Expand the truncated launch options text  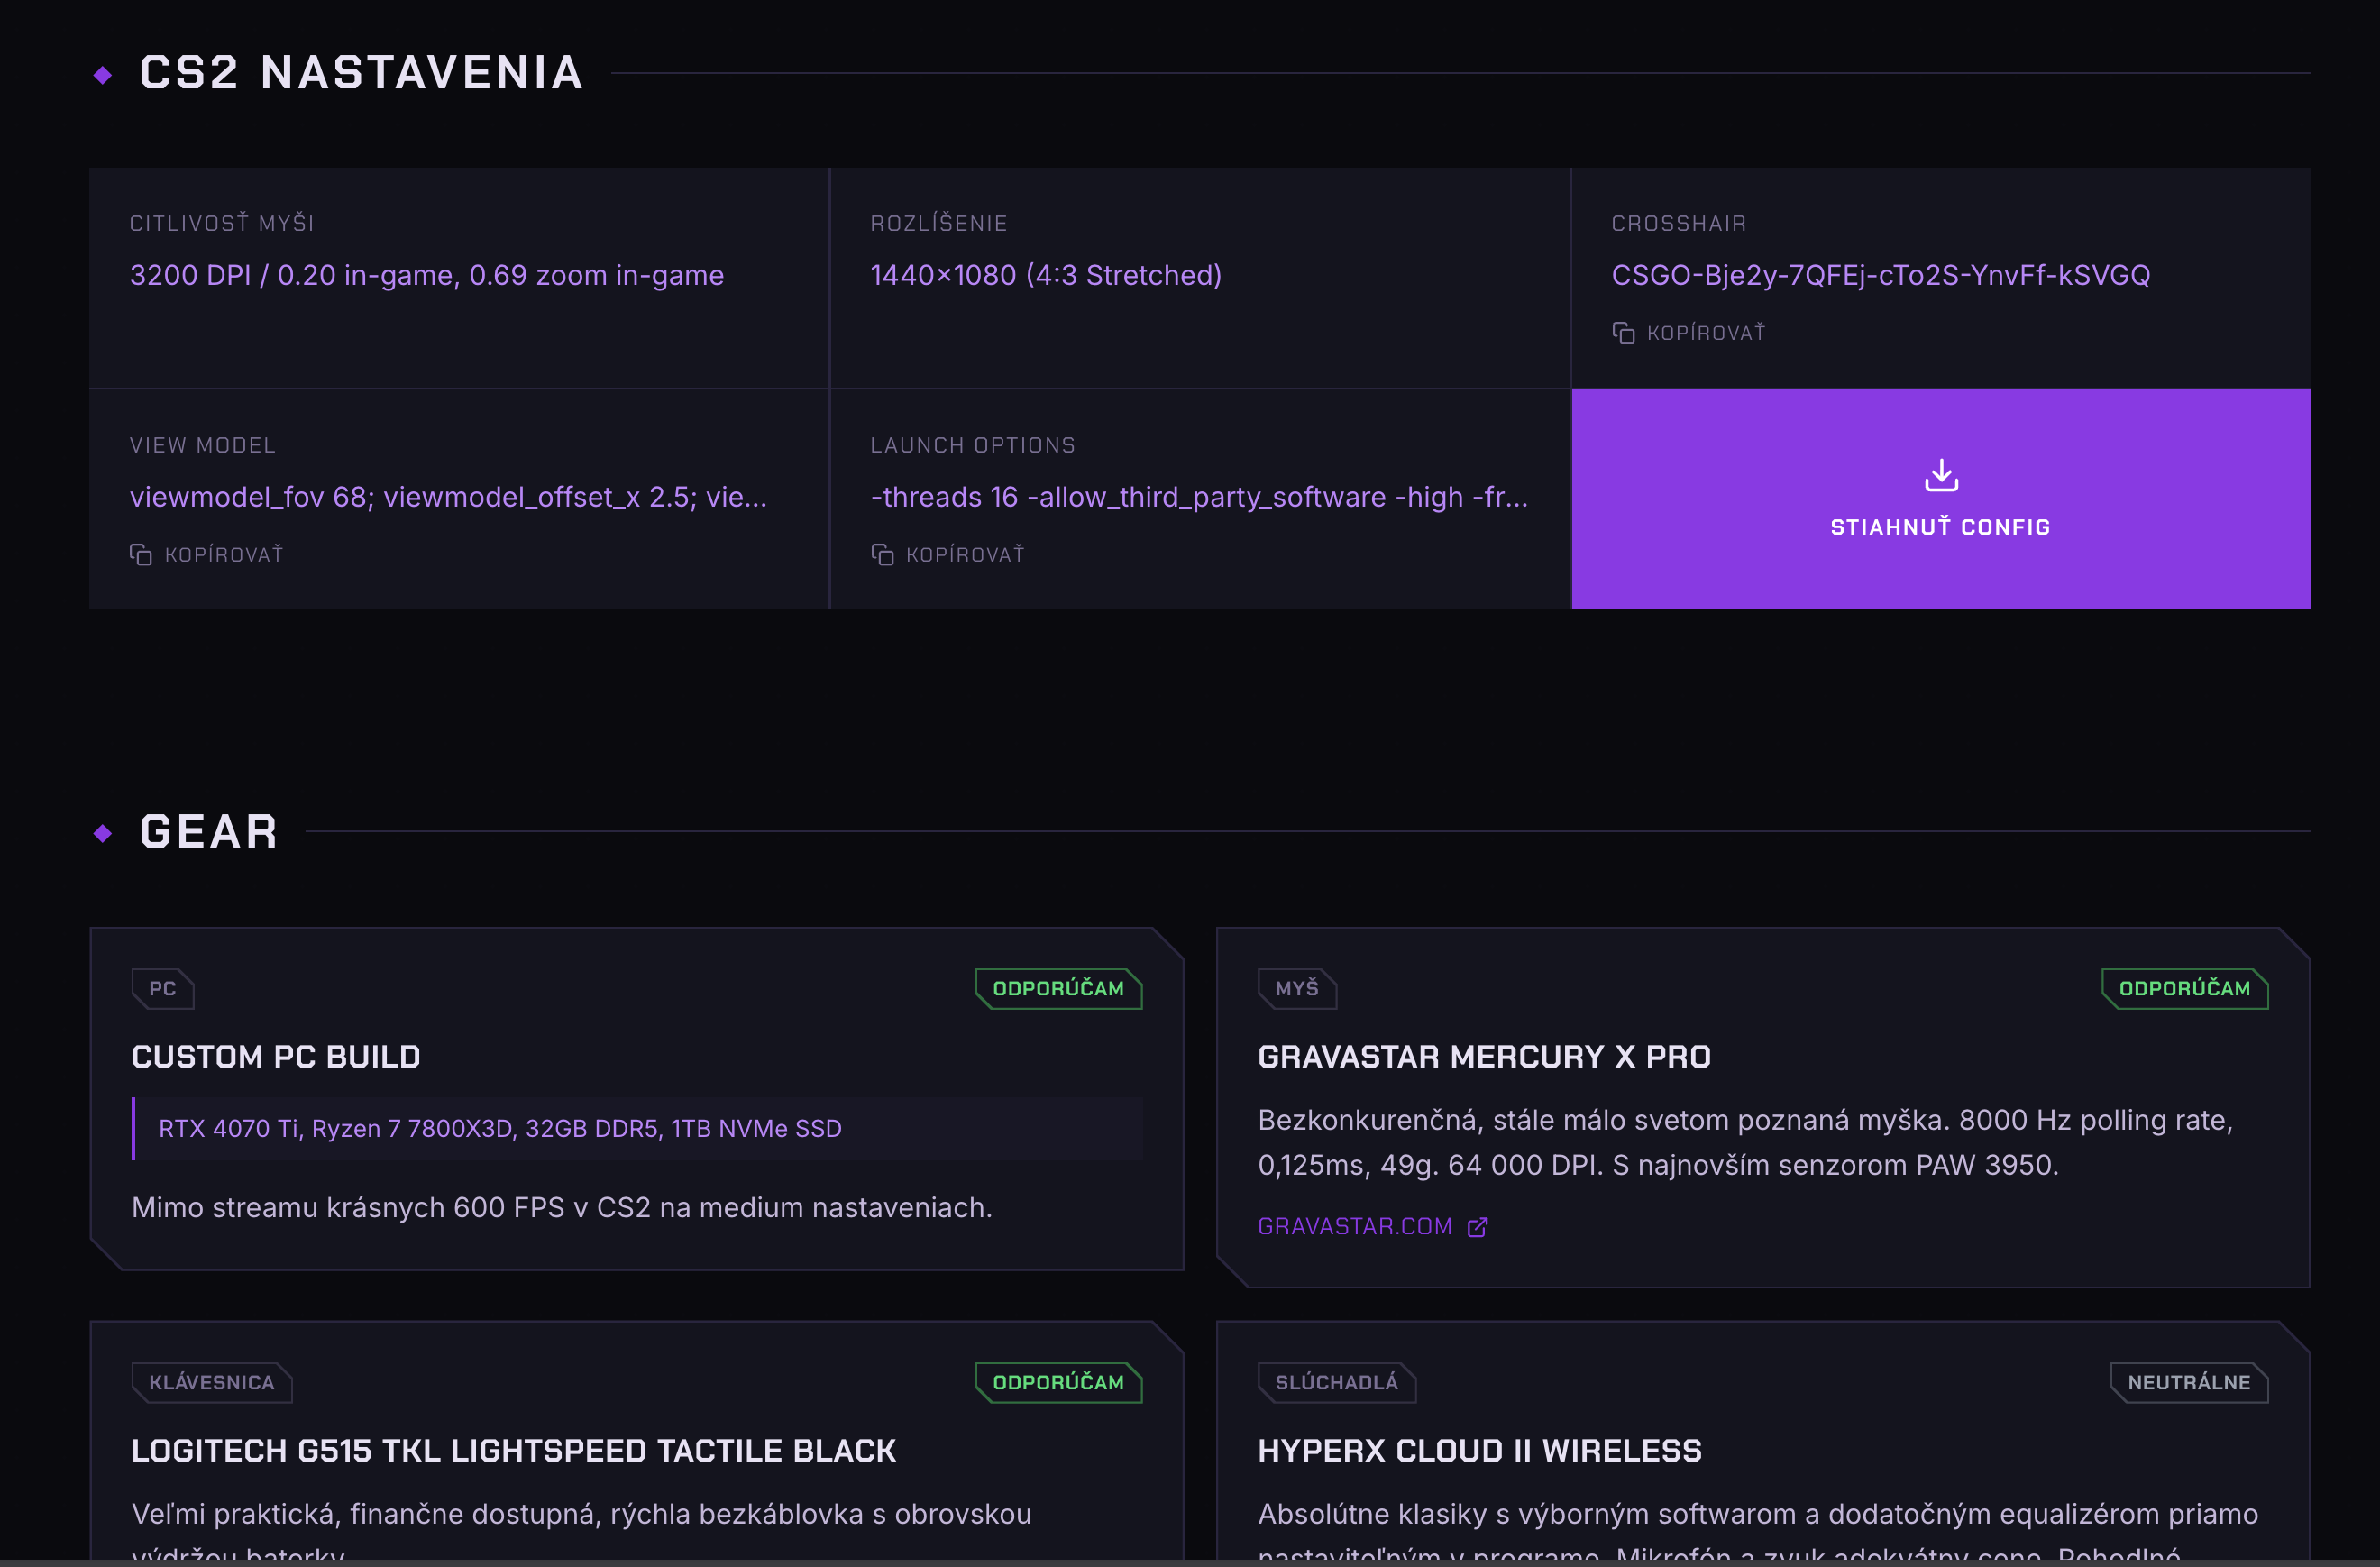(1199, 496)
